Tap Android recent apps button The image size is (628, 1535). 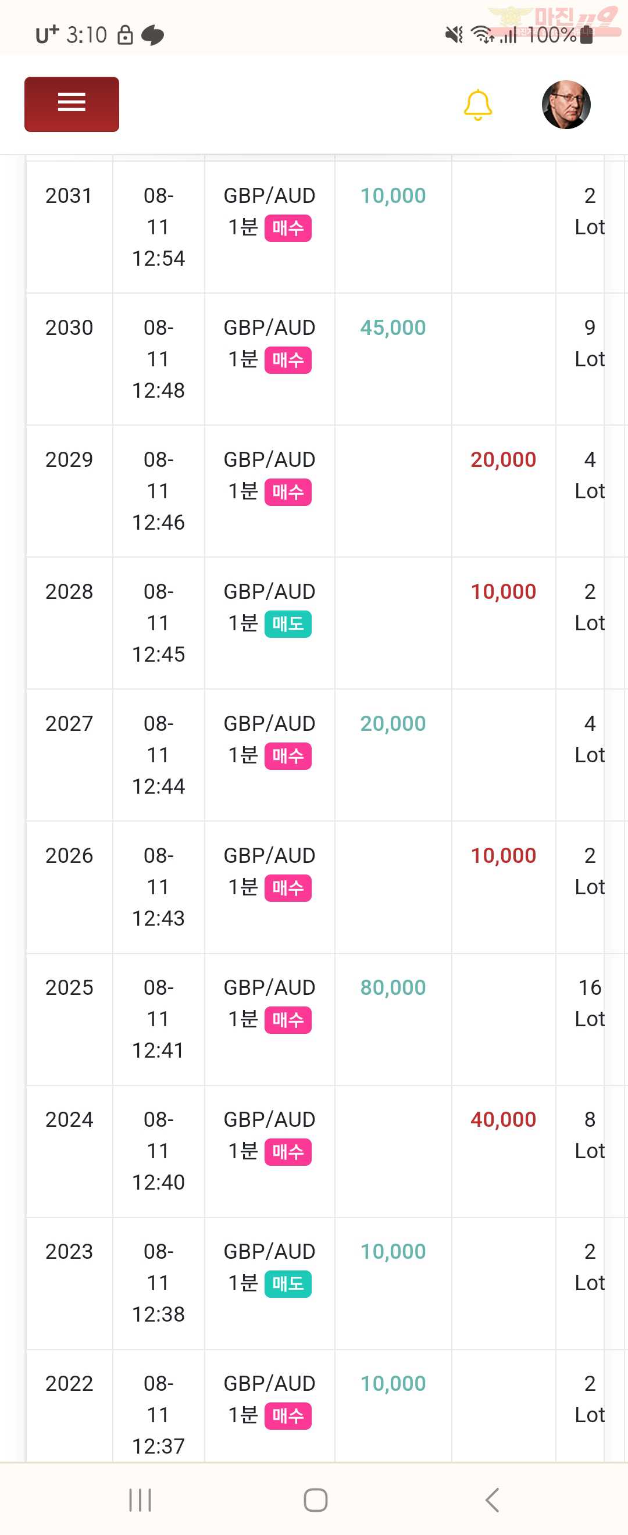[140, 1500]
